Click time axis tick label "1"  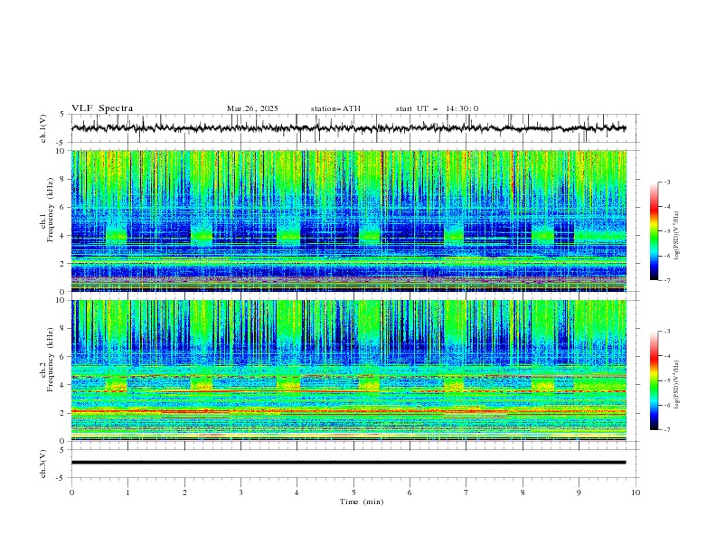pyautogui.click(x=127, y=492)
